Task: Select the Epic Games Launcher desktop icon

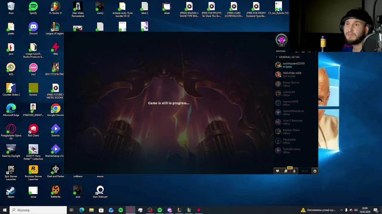Action: pos(11,173)
